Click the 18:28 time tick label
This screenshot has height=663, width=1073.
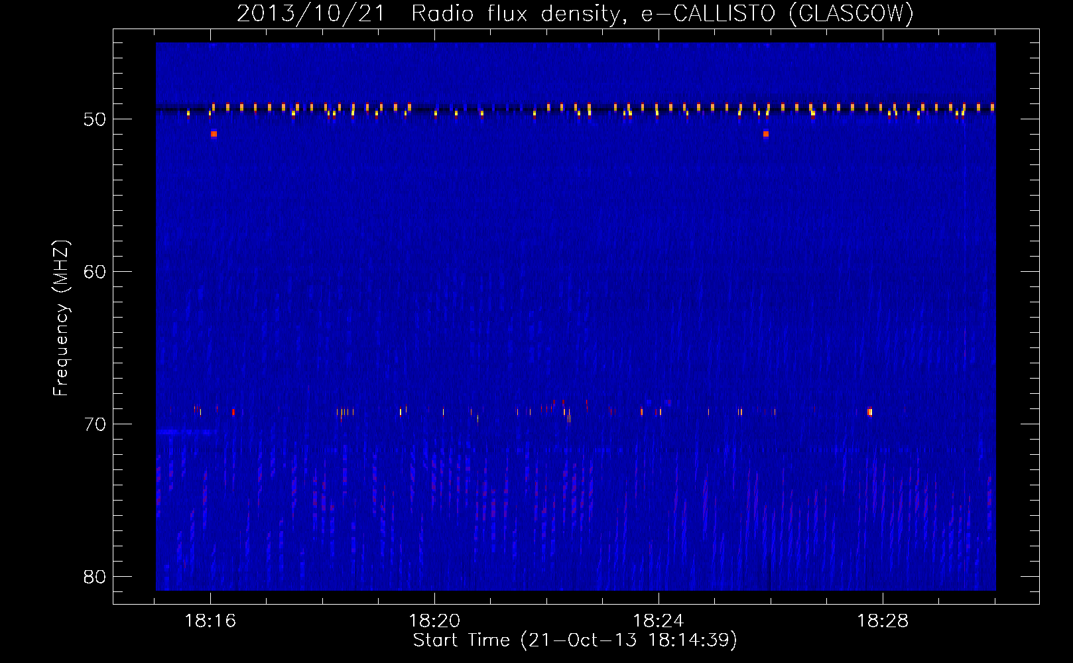(x=883, y=621)
